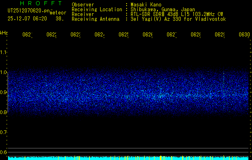Click the 0.9 frequency axis label

pos(3,92)
